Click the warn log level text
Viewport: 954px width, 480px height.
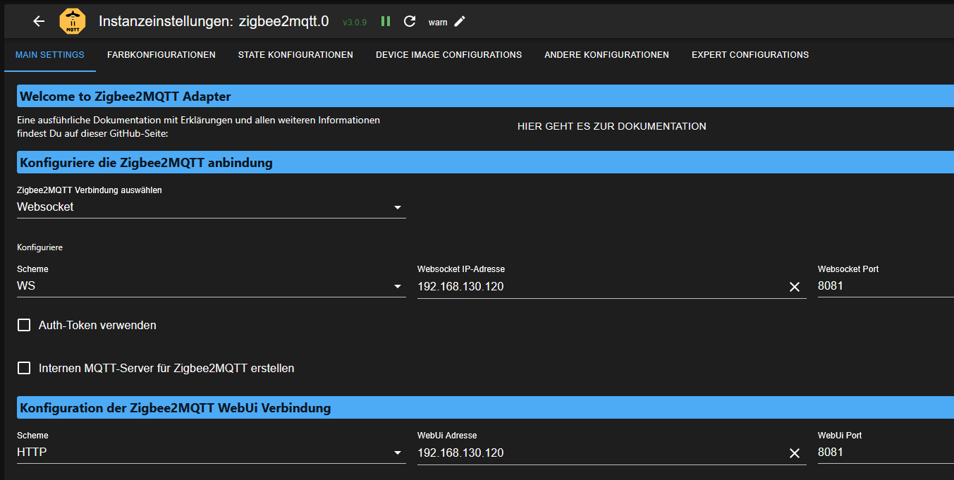coord(438,23)
